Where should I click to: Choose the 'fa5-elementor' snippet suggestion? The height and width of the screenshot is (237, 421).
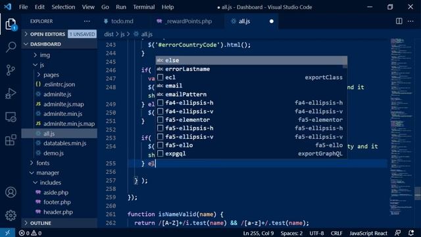pyautogui.click(x=251, y=120)
